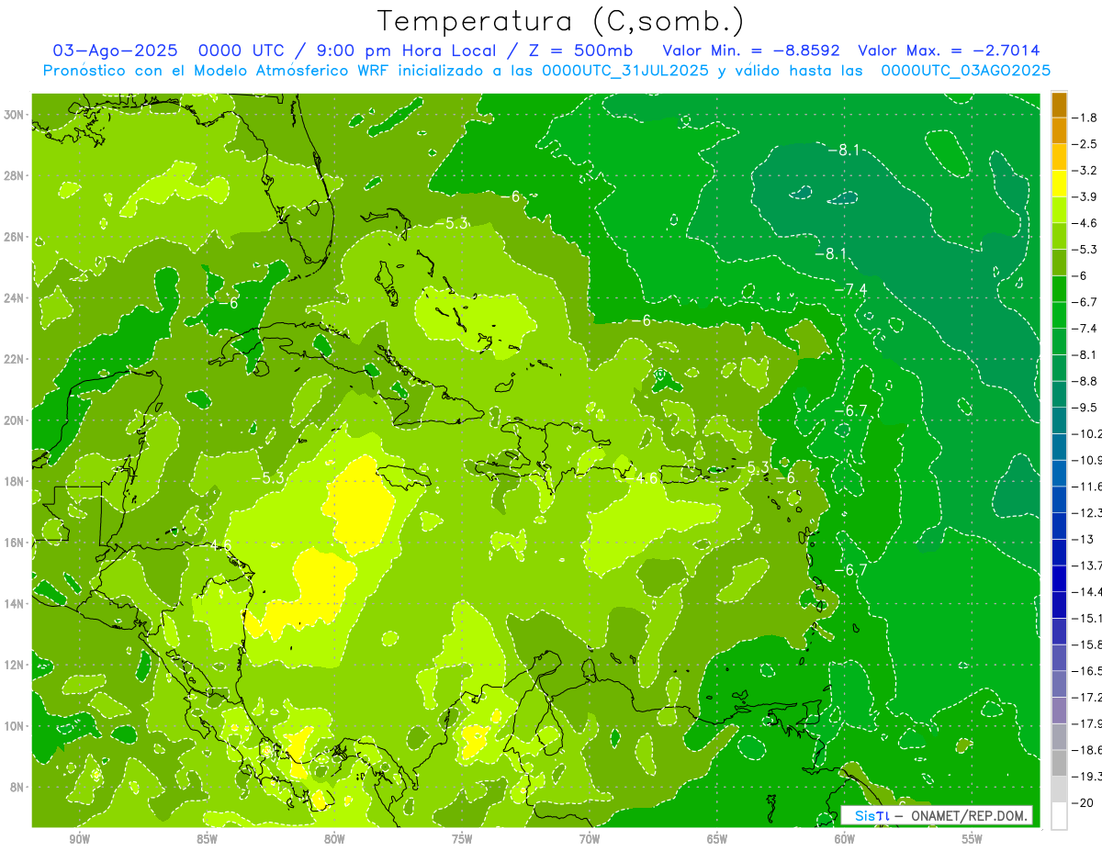This screenshot has height=851, width=1102.
Task: Click the colorbar legend value '-13'
Action: click(1084, 539)
